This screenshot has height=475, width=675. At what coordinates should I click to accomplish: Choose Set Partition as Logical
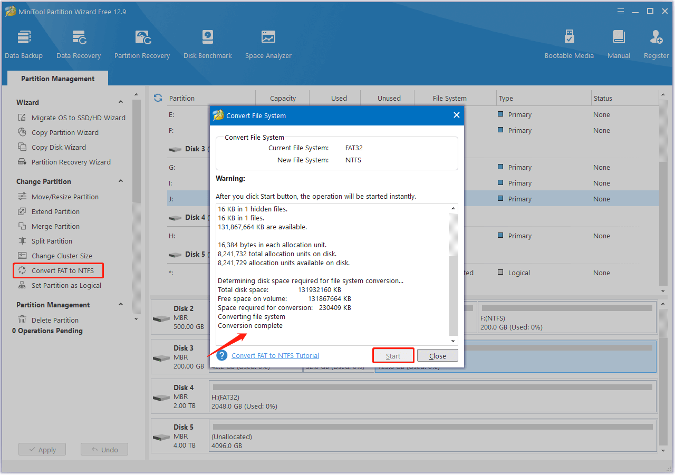[x=60, y=285]
